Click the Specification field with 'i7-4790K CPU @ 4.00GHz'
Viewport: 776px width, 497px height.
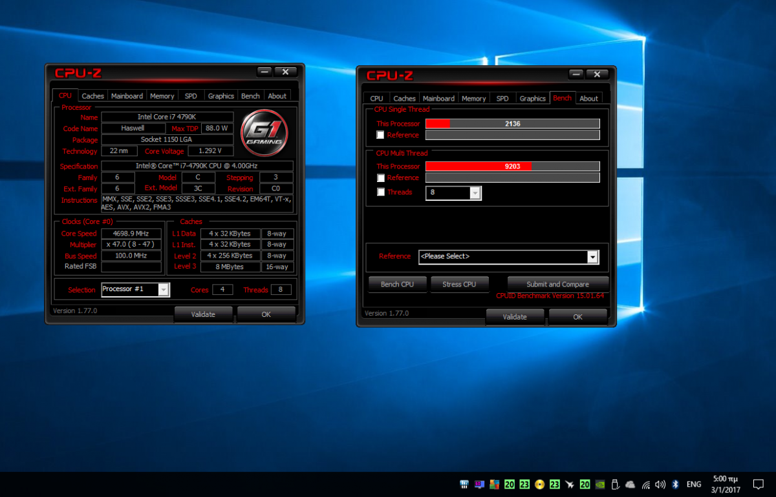(197, 166)
